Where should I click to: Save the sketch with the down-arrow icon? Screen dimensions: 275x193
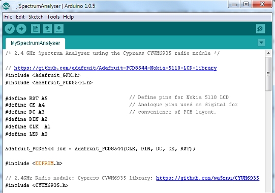59,29
